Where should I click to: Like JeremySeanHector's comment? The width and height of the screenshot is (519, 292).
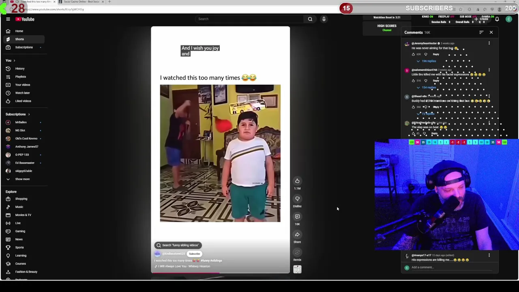[x=414, y=54]
